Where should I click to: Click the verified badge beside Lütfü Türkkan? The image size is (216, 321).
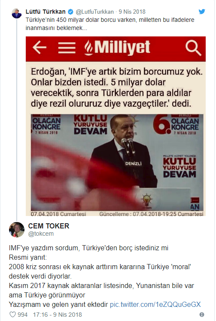click(x=70, y=12)
